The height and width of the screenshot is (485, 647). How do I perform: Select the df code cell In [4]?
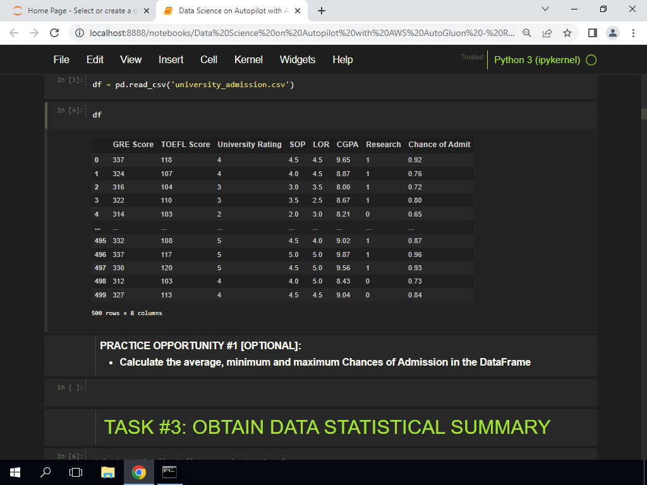coord(341,115)
